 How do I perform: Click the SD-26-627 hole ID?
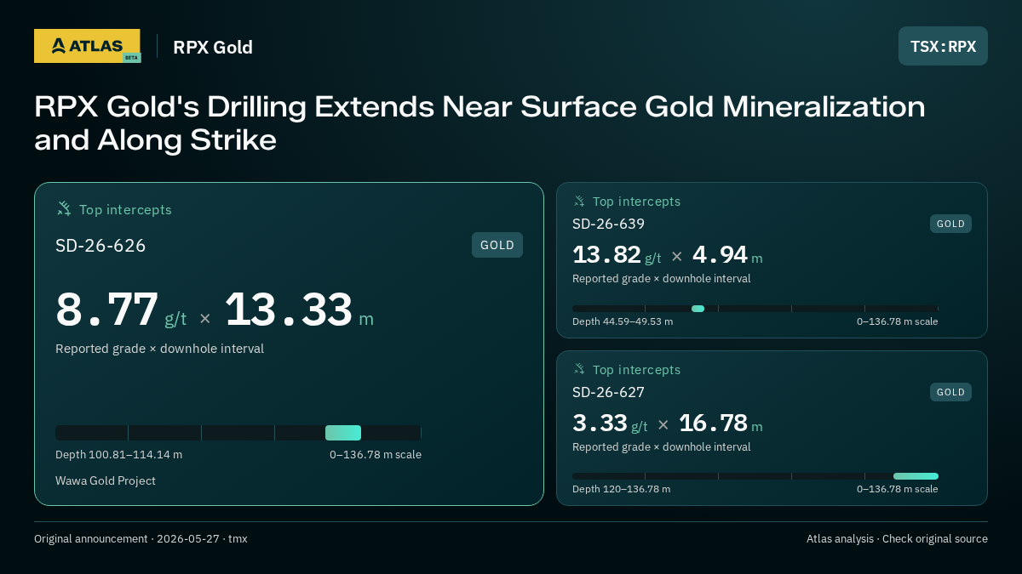point(608,392)
